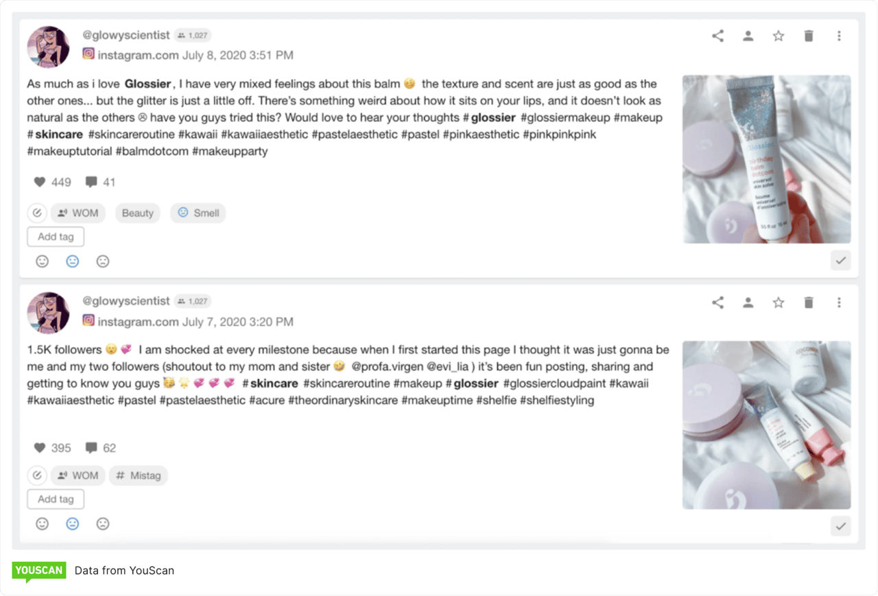This screenshot has width=878, height=596.
Task: Set first post sentiment to positive smiley
Action: pyautogui.click(x=43, y=261)
